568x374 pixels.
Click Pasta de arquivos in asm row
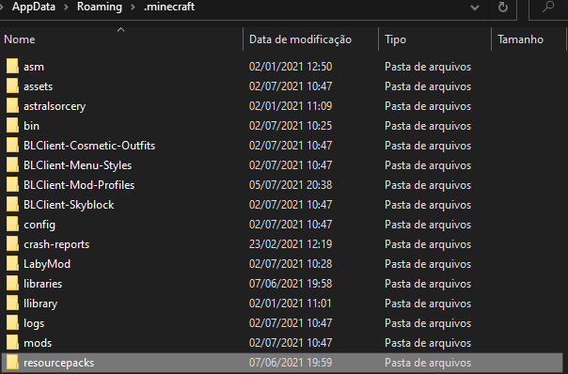pyautogui.click(x=428, y=67)
